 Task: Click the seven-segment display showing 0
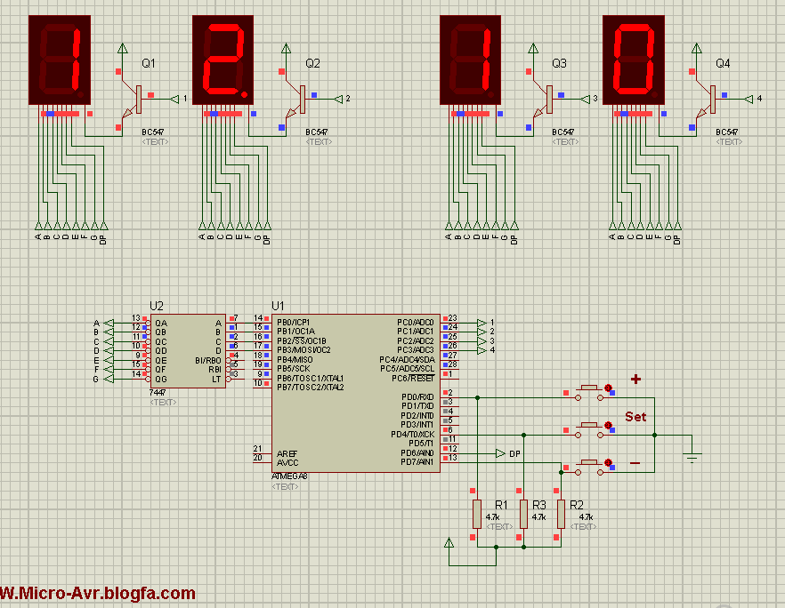coord(636,60)
